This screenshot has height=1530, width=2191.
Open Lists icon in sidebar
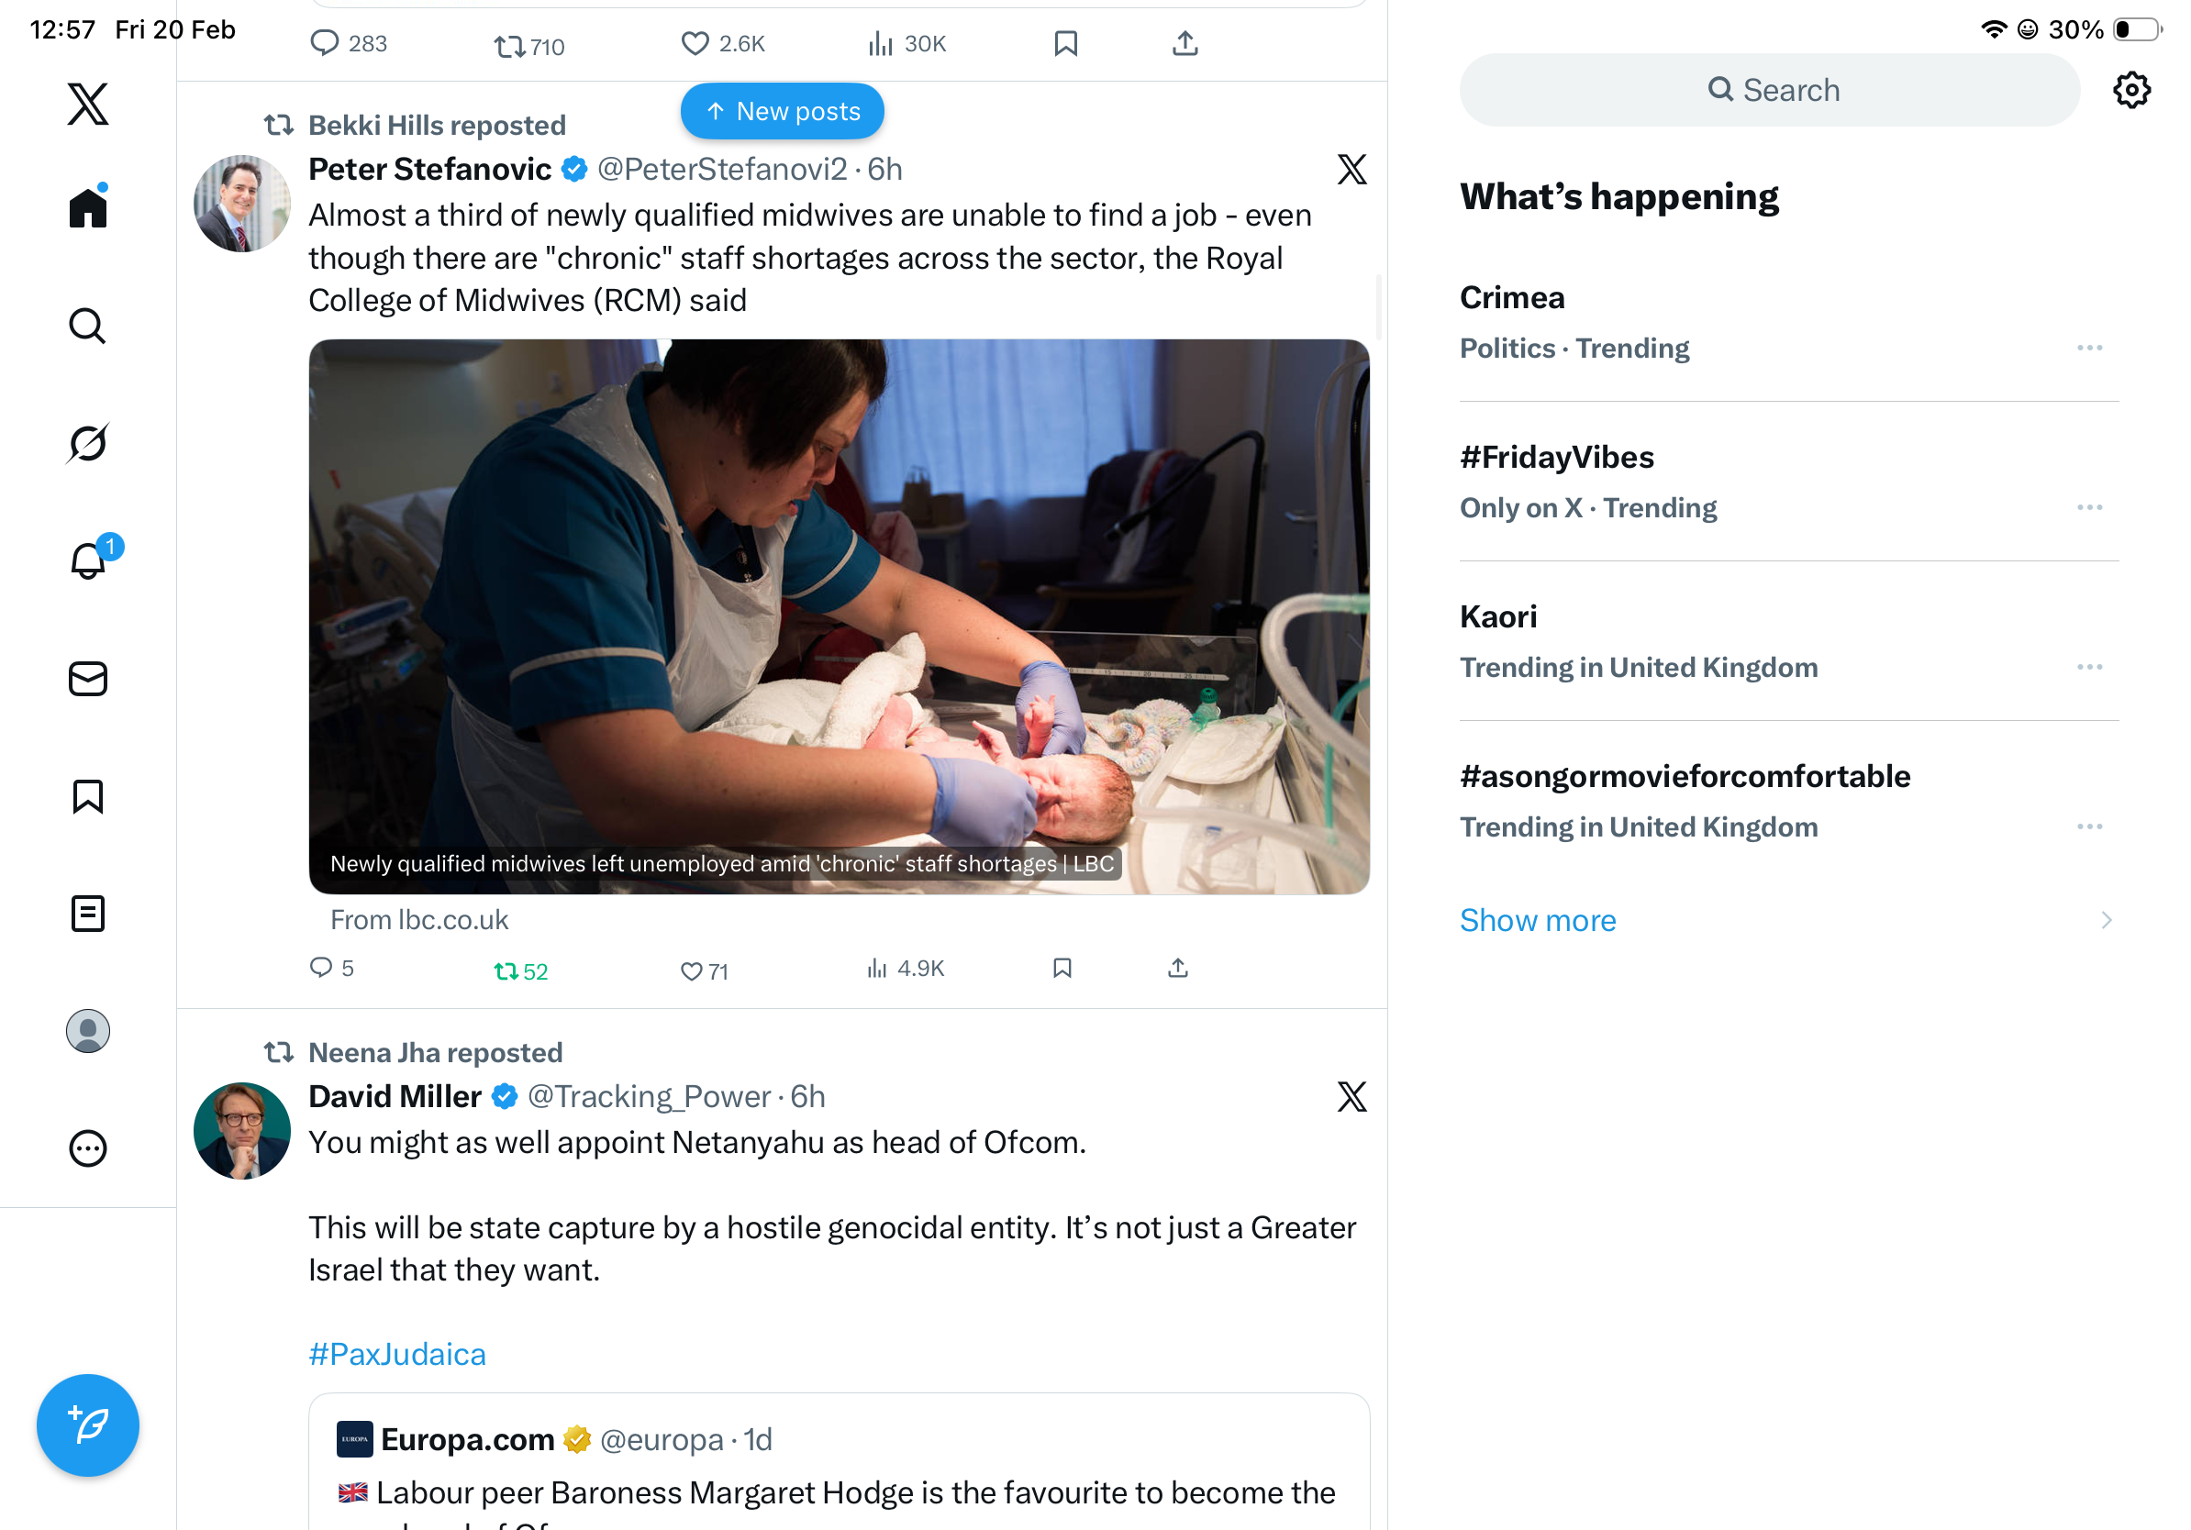88,914
